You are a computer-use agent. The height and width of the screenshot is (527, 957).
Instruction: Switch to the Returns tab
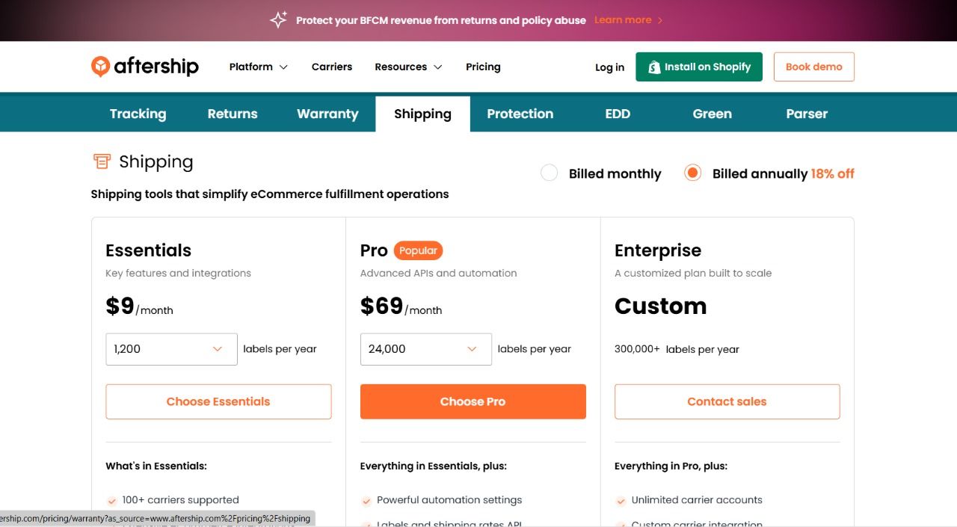pos(232,114)
